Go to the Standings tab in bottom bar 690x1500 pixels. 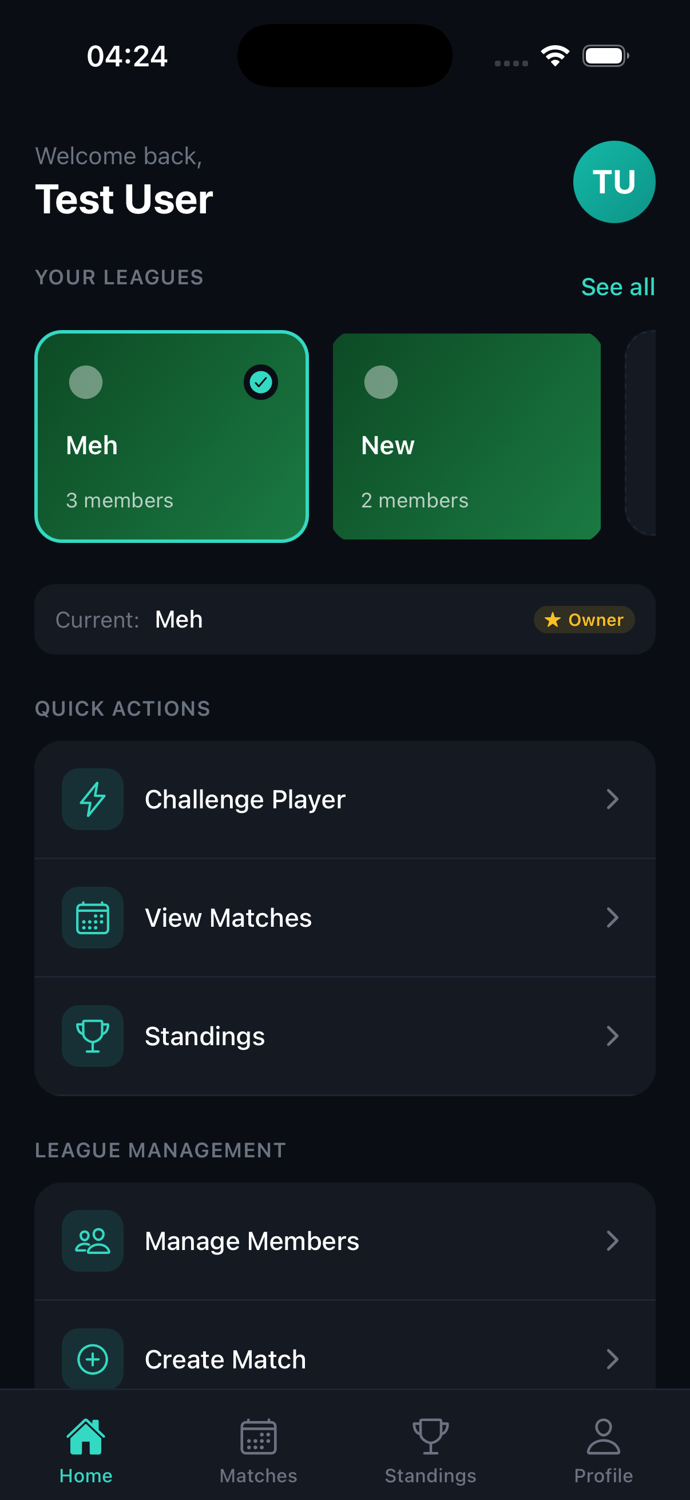click(x=430, y=1450)
